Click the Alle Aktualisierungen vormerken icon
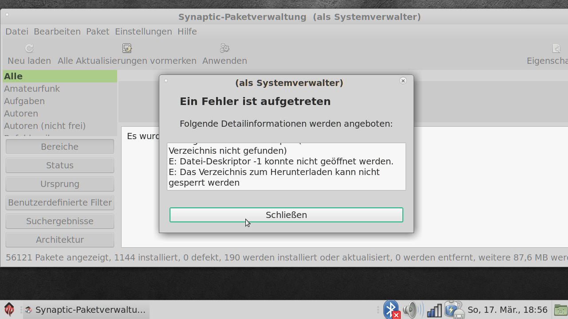568x319 pixels. pyautogui.click(x=127, y=48)
